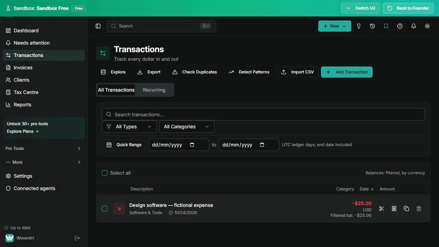This screenshot has width=439, height=247.
Task: Delete the Design software transaction
Action: [x=419, y=209]
